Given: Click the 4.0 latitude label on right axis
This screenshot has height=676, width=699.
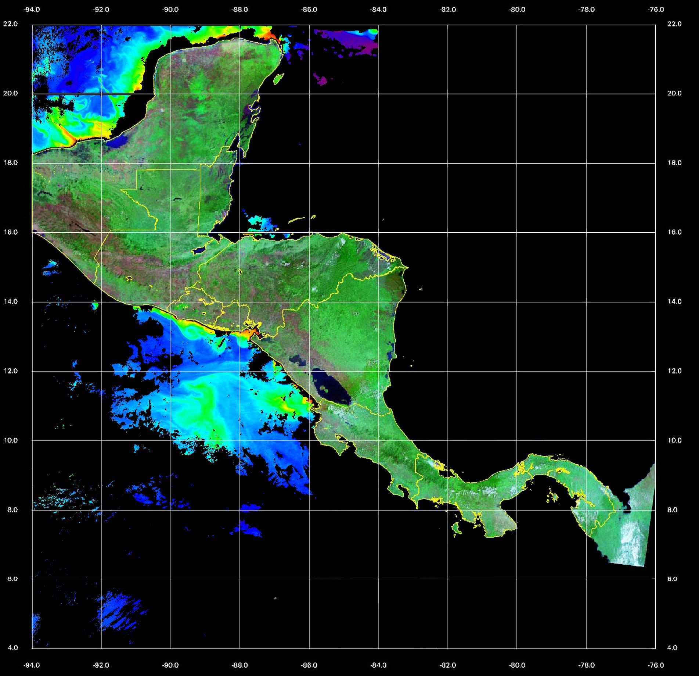Looking at the screenshot, I should [x=672, y=648].
